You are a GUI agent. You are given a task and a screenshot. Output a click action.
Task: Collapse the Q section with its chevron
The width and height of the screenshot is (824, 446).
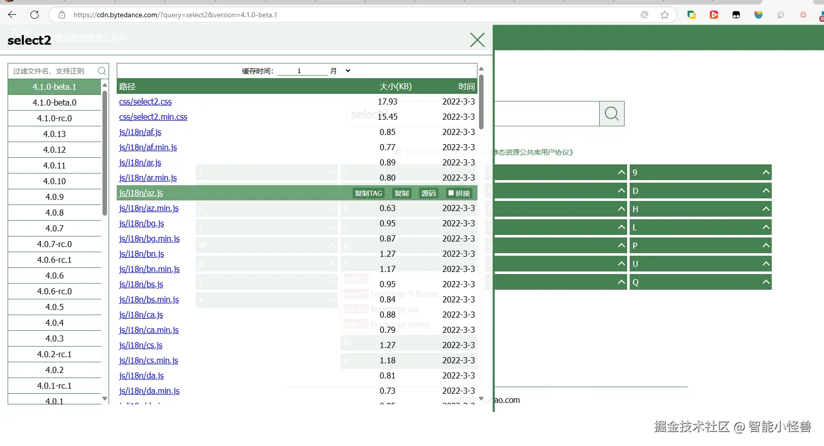766,282
